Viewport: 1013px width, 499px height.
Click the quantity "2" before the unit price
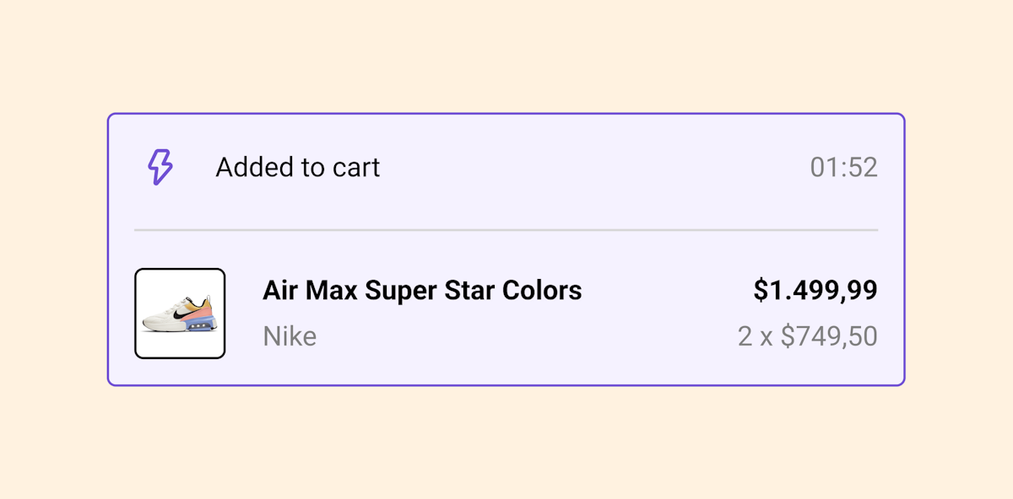pyautogui.click(x=745, y=336)
